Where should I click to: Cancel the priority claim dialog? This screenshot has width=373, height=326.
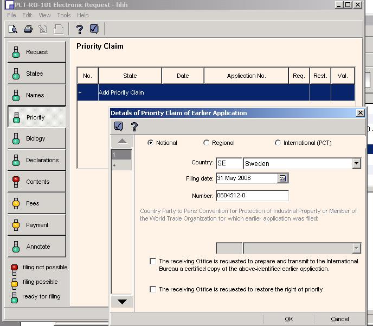[340, 319]
